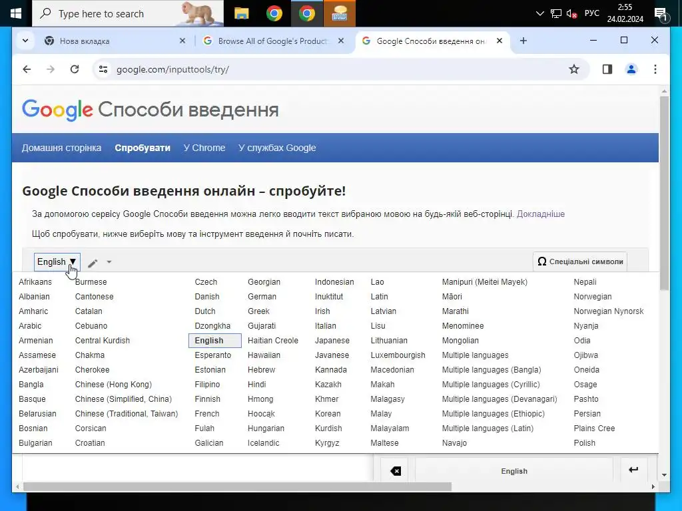This screenshot has height=511, width=682.
Task: Click the taskbar search box
Action: coord(127,13)
